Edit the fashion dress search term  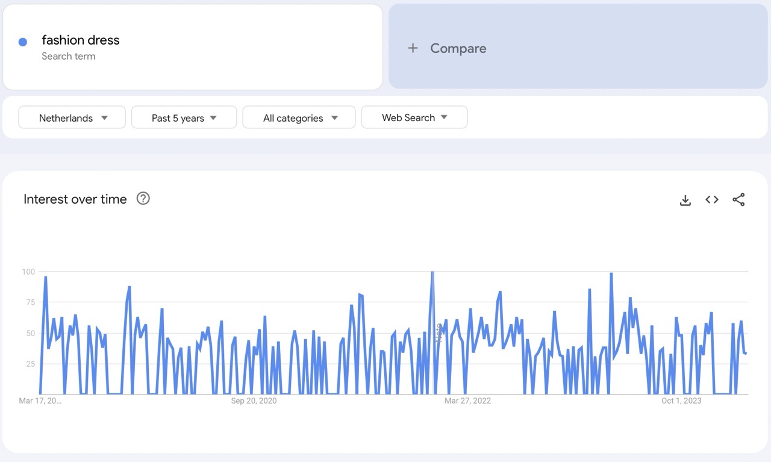coord(81,40)
